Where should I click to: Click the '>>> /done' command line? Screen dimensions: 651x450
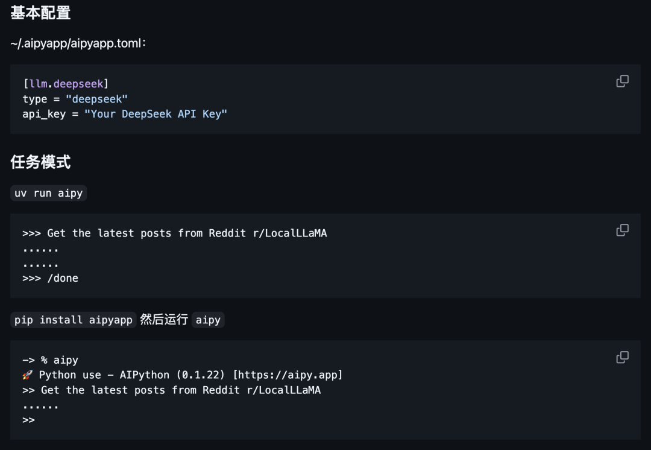[50, 279]
